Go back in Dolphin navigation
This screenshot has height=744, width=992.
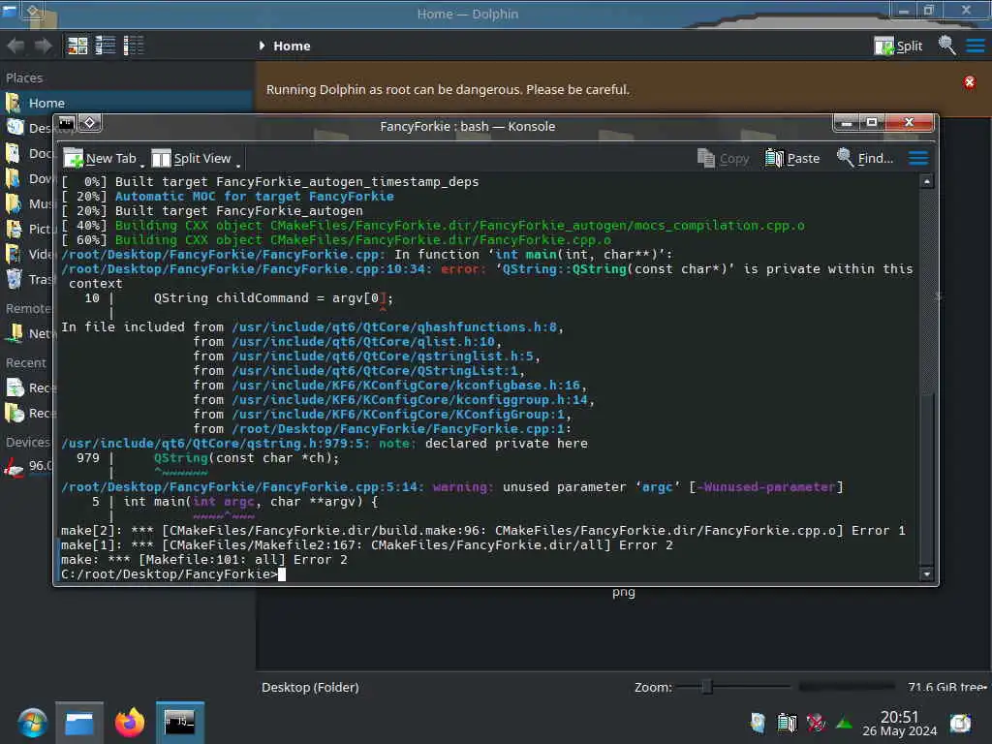point(15,46)
